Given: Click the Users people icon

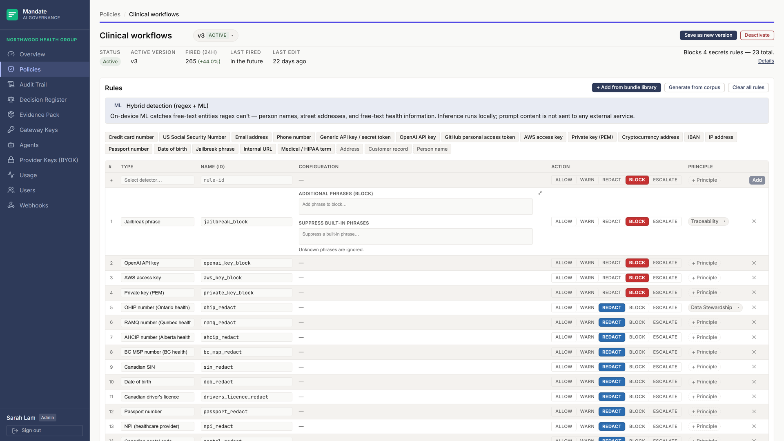Looking at the screenshot, I should (11, 190).
